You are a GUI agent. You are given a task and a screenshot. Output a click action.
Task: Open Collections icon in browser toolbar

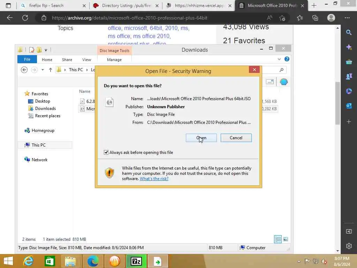(x=315, y=18)
